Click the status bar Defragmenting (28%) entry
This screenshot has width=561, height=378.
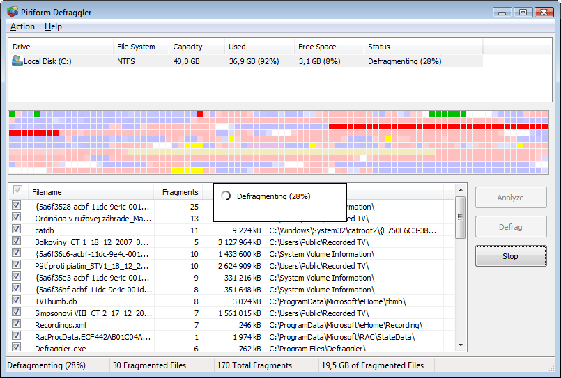pos(46,365)
